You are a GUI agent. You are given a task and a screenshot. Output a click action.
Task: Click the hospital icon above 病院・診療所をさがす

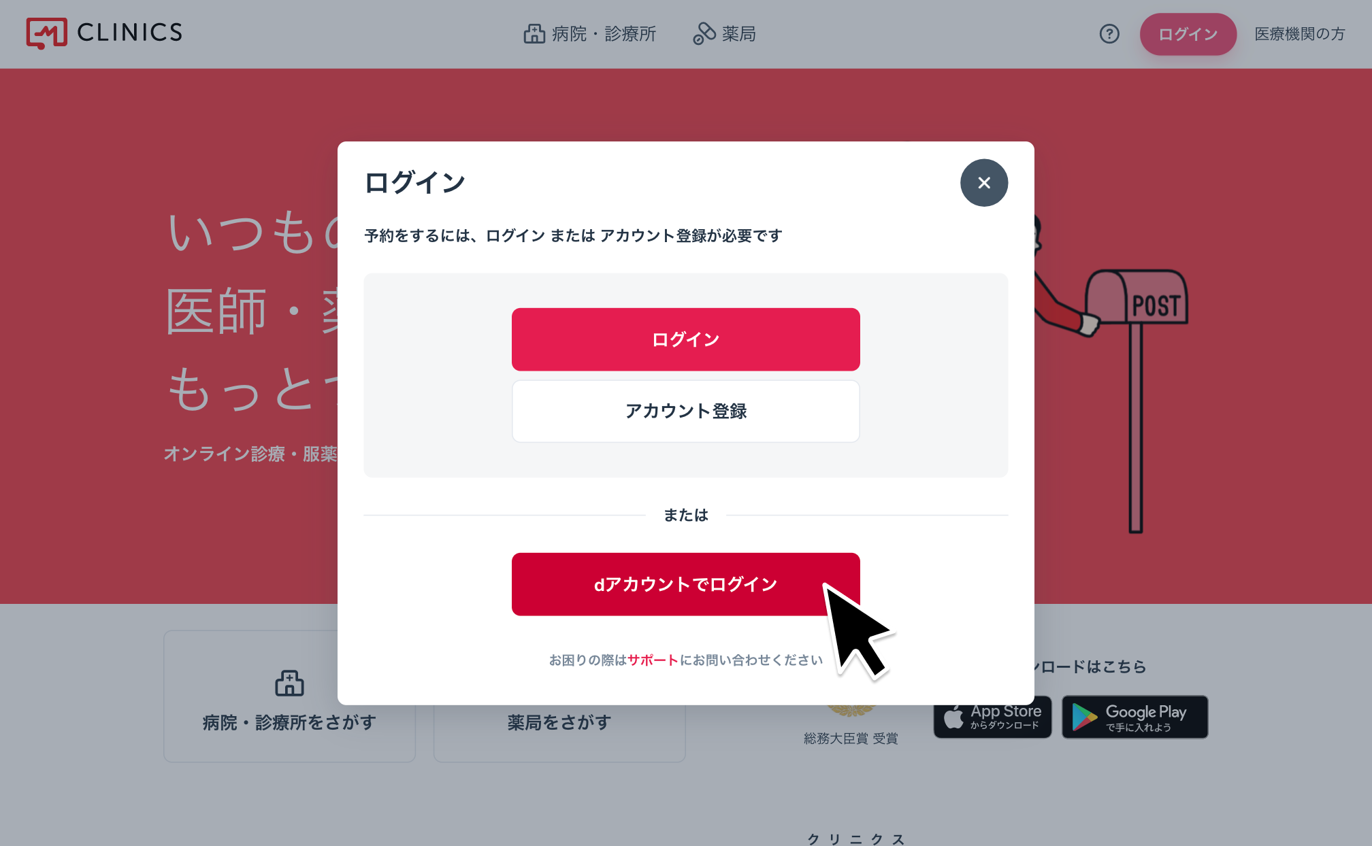click(x=290, y=683)
